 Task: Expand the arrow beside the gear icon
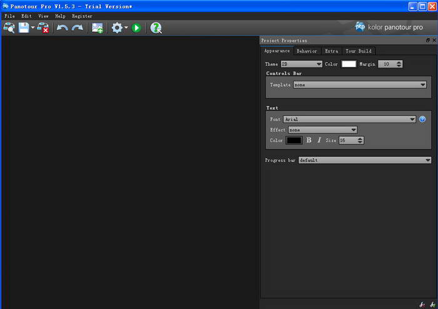point(126,28)
